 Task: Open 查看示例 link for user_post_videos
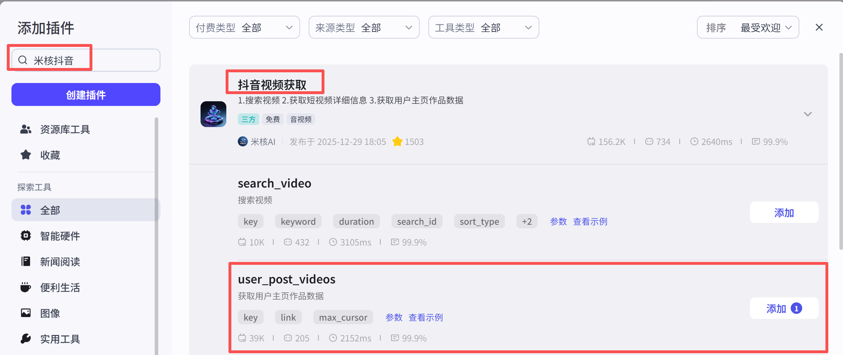pyautogui.click(x=426, y=317)
